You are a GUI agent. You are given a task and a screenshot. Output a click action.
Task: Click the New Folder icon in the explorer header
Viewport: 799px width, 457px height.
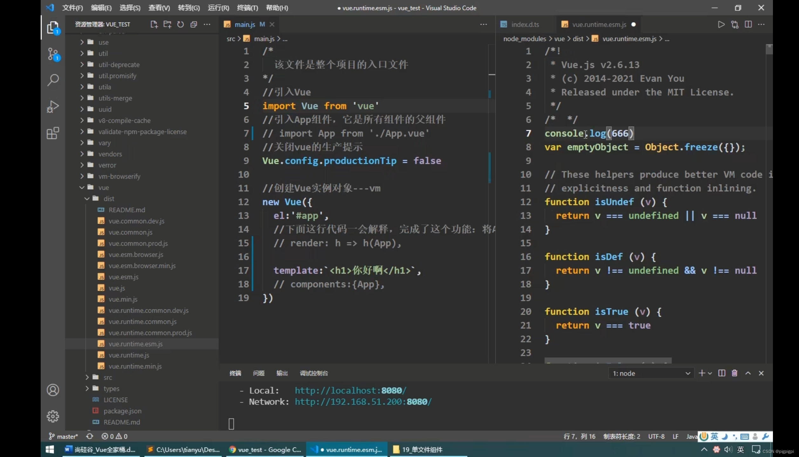tap(167, 24)
